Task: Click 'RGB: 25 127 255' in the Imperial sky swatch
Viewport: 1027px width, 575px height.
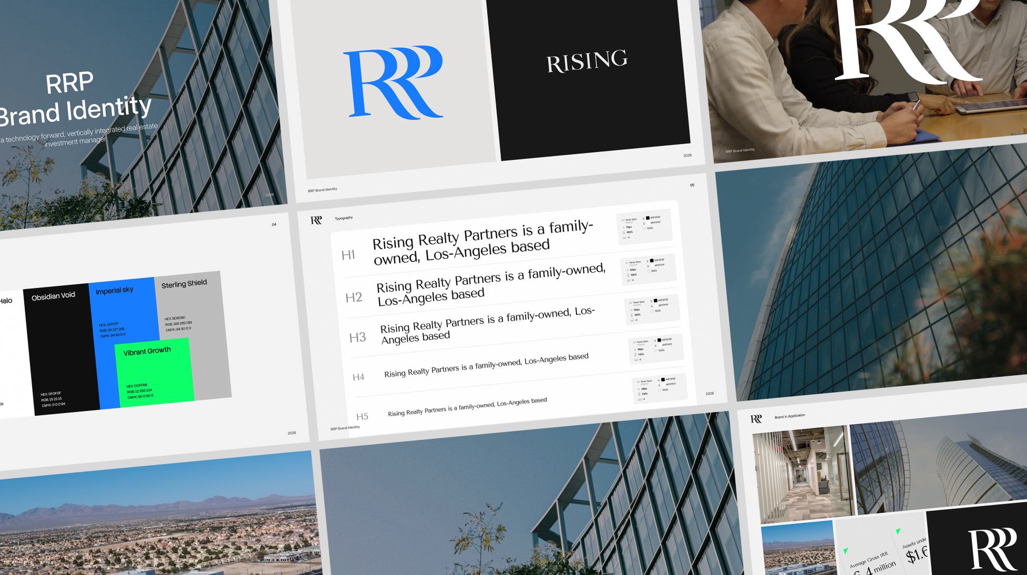Action: 112,330
